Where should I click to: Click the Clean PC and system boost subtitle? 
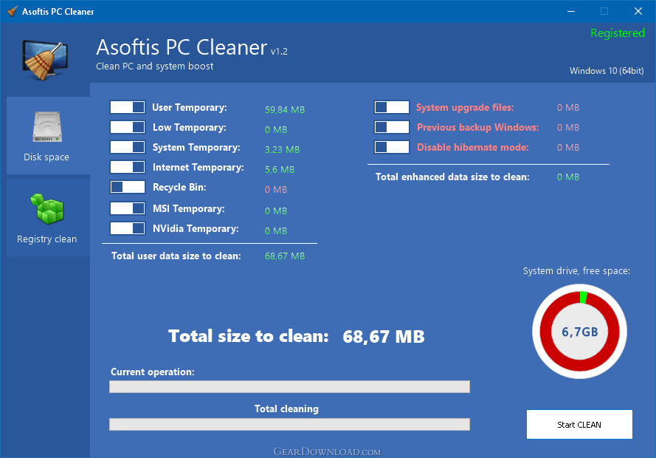click(x=155, y=66)
